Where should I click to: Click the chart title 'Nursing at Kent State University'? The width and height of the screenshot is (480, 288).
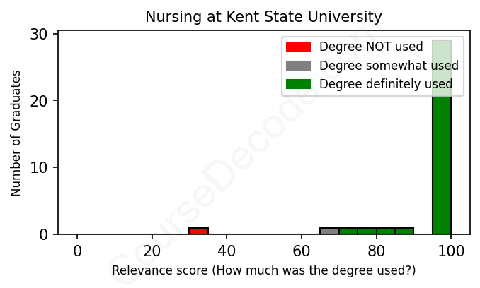[x=263, y=16]
